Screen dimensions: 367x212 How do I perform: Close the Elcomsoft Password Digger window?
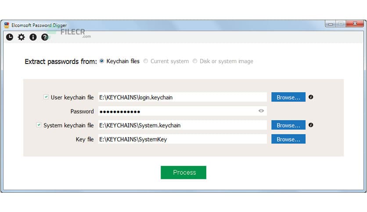(x=355, y=24)
